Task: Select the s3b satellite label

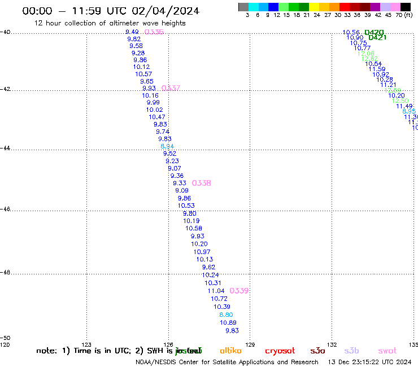Action: tap(351, 351)
